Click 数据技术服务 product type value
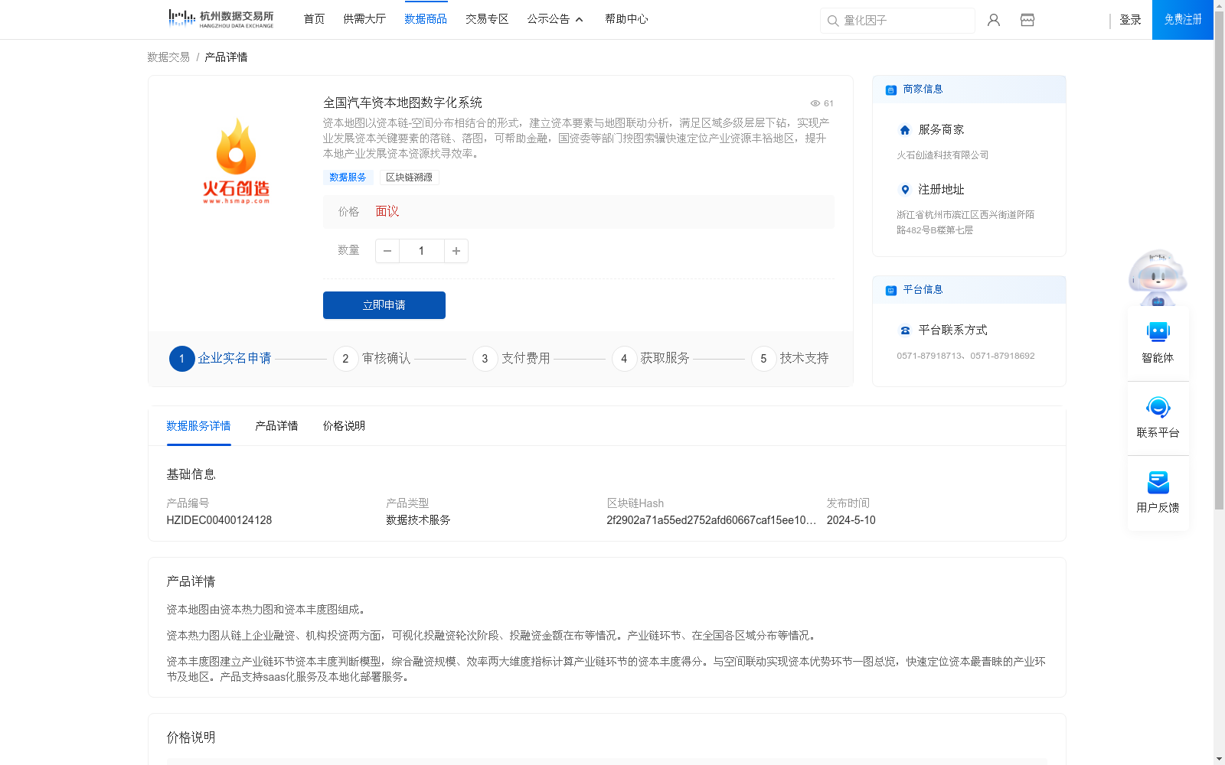1225x765 pixels. click(418, 520)
